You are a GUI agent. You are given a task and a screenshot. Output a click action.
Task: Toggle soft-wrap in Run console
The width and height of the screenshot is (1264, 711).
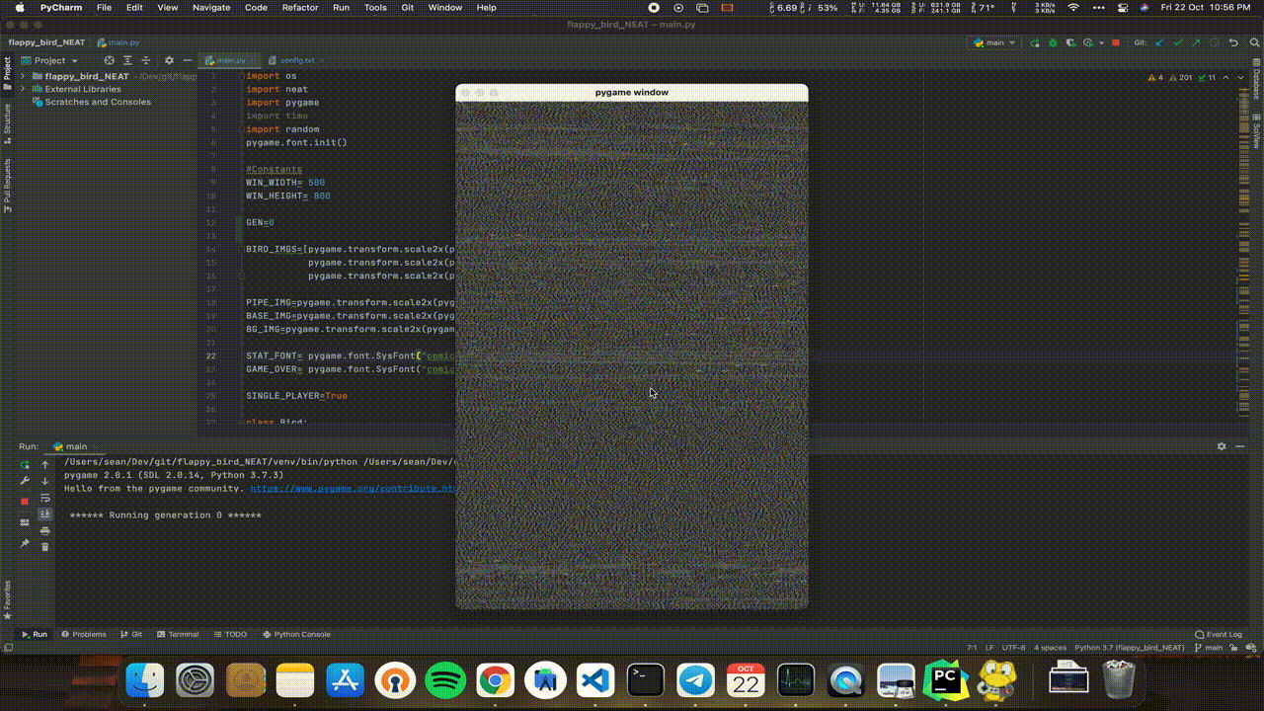[x=44, y=498]
